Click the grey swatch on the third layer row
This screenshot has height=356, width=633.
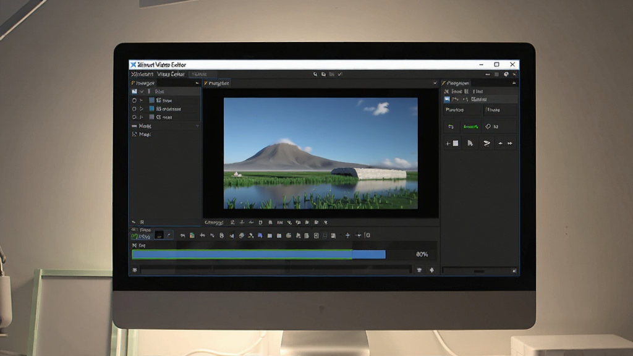pos(152,117)
